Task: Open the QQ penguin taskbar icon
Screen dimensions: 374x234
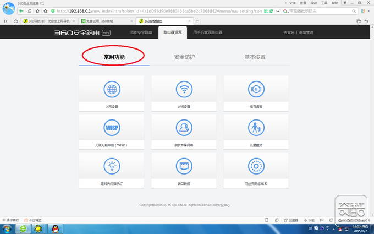Action: coord(55,229)
